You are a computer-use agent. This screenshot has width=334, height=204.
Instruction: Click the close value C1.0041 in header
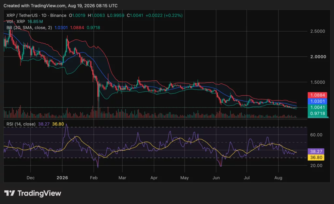point(135,16)
